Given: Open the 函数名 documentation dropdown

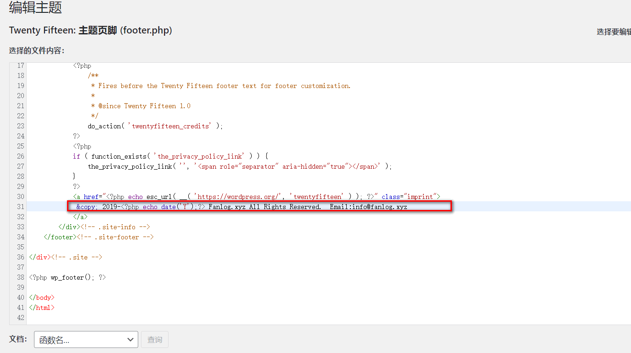Looking at the screenshot, I should 86,340.
